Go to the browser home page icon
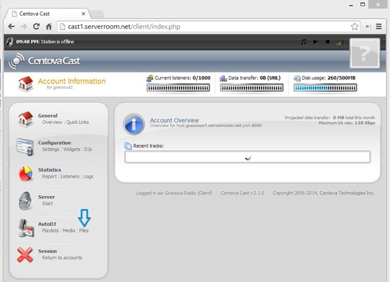 49,26
